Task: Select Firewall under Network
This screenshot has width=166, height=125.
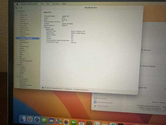Action: pyautogui.click(x=22, y=67)
